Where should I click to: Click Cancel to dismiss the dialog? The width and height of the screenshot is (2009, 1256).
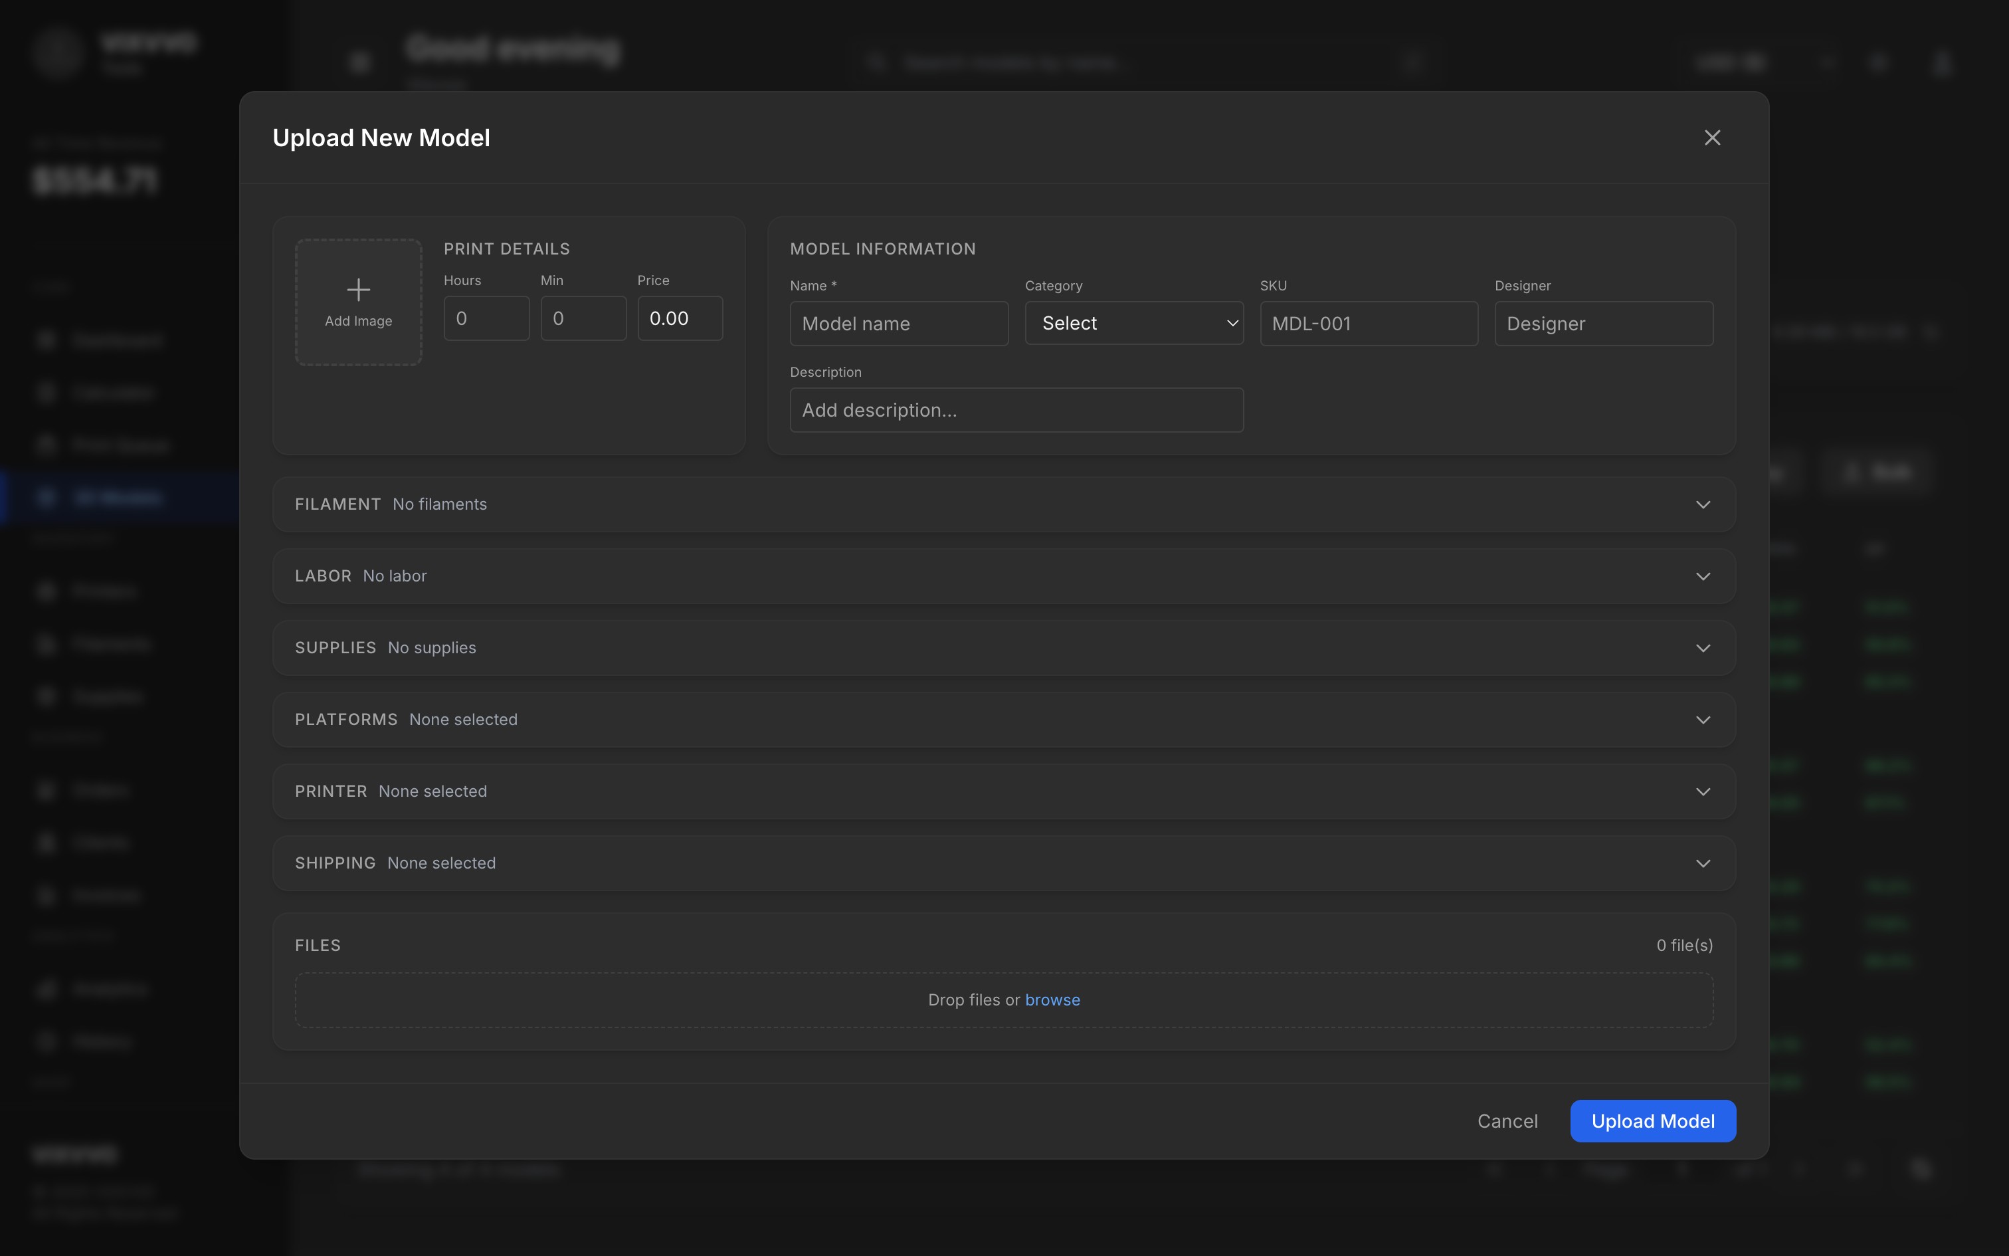(x=1506, y=1120)
